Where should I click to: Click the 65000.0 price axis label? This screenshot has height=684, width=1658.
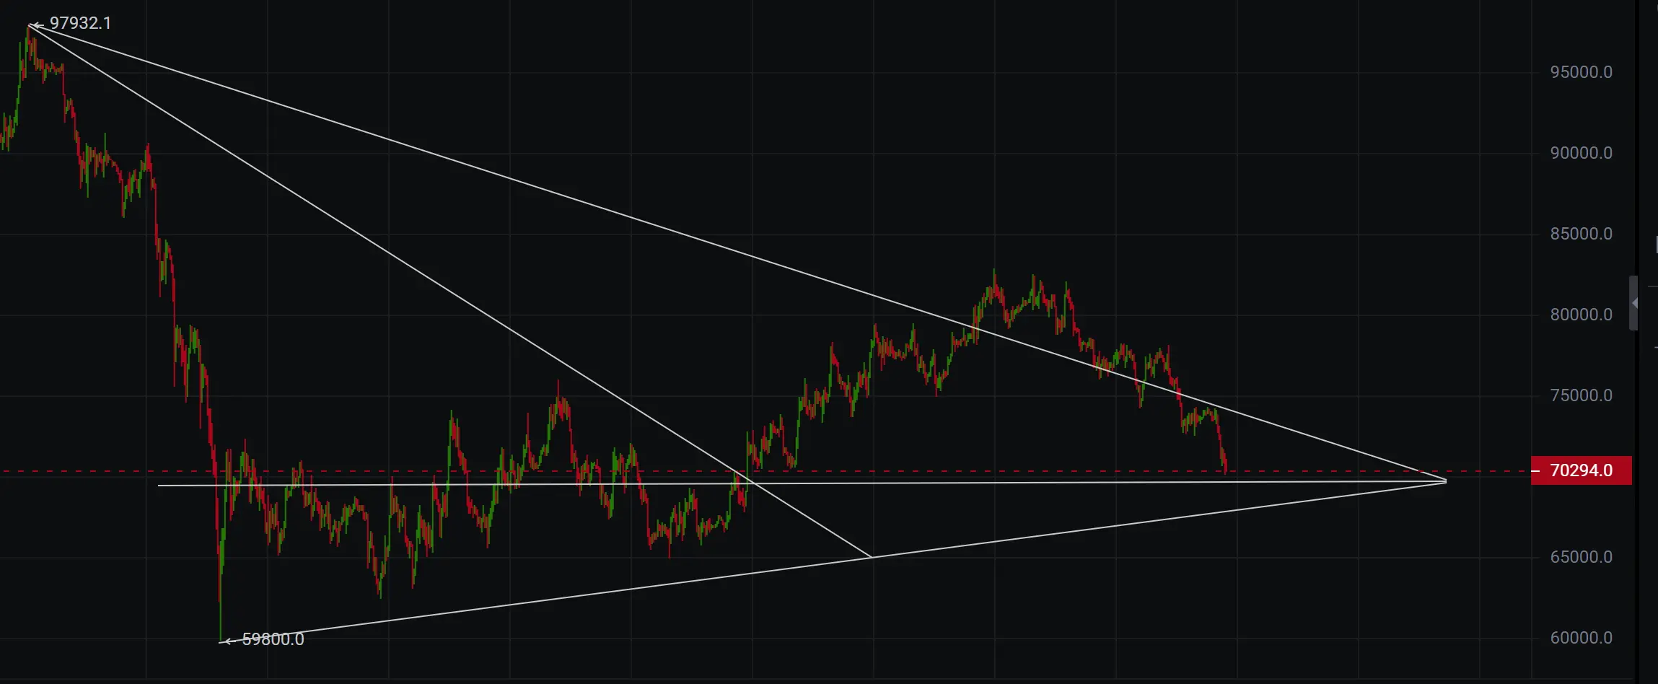(x=1581, y=557)
